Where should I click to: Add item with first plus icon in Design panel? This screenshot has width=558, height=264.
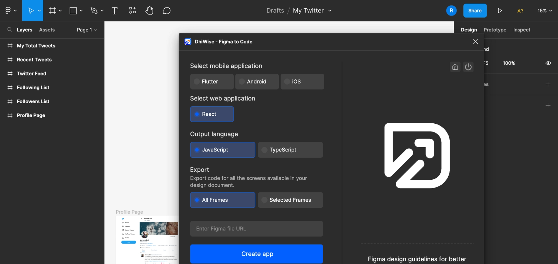click(548, 84)
